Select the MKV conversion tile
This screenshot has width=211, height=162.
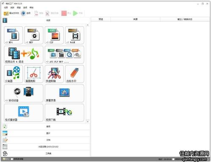(x=34, y=35)
